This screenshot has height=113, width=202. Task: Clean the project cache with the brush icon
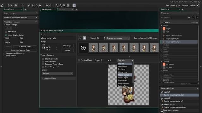click(40, 6)
